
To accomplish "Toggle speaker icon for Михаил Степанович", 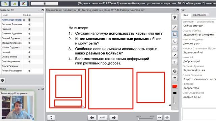I will [29, 43].
